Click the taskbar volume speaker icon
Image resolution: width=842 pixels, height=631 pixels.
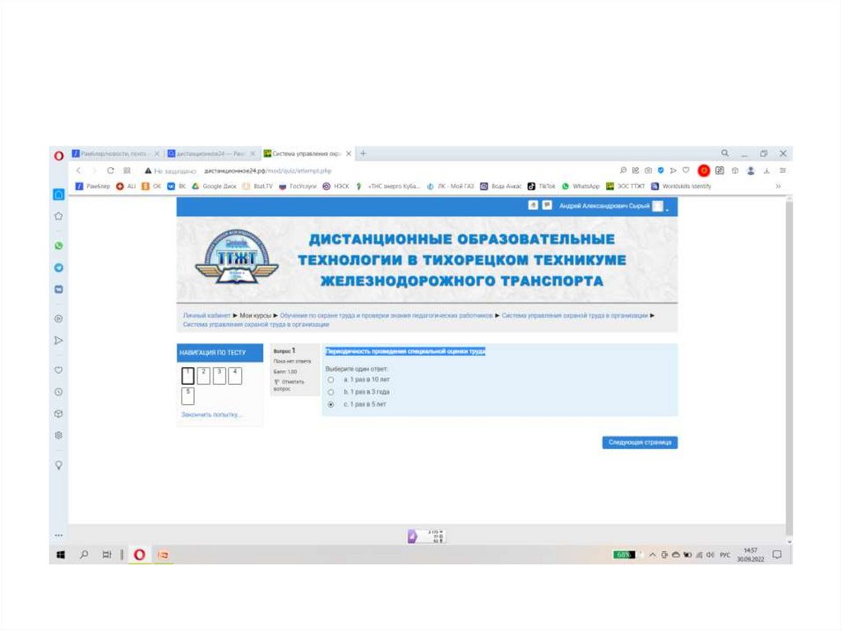pyautogui.click(x=710, y=554)
